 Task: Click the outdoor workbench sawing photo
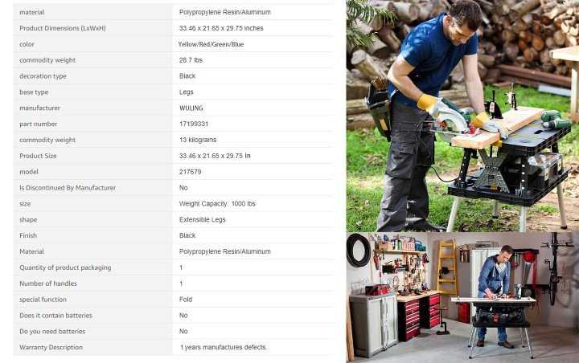(462, 116)
